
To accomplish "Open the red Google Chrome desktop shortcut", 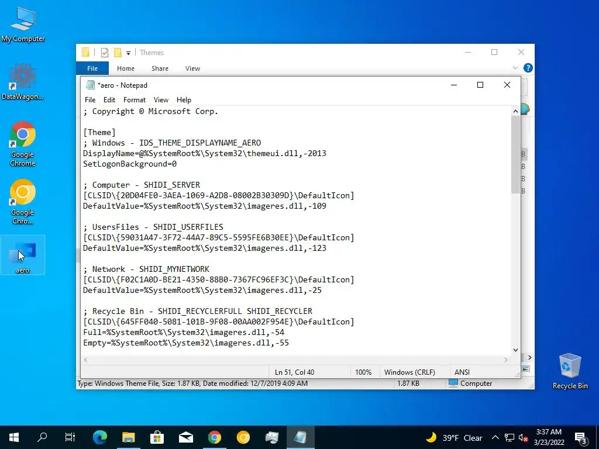I will click(x=23, y=144).
